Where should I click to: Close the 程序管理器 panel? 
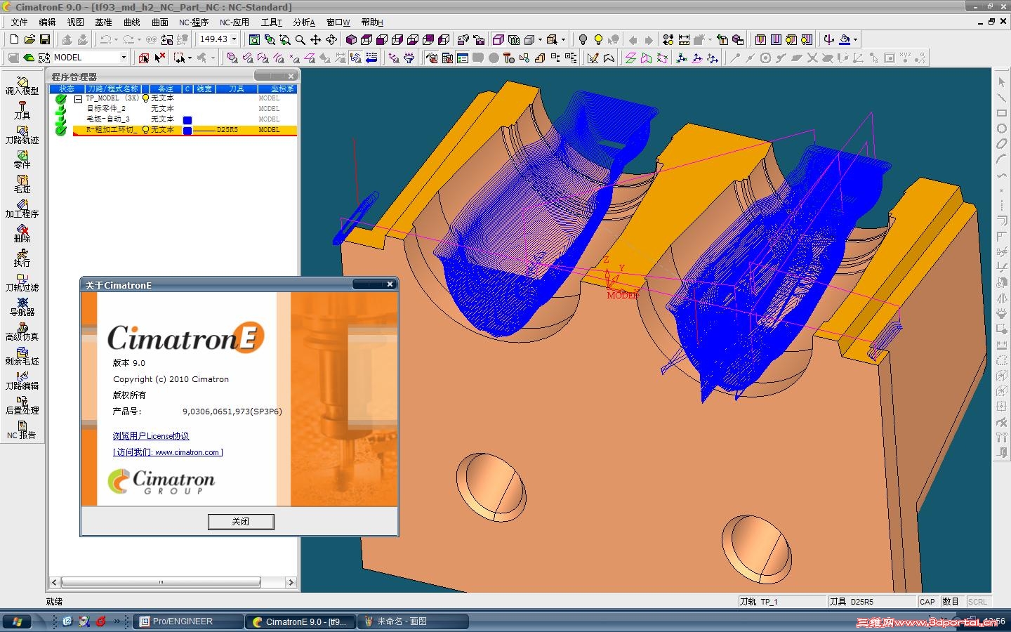pyautogui.click(x=291, y=76)
